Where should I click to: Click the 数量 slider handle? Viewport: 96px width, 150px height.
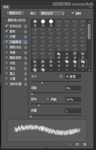tap(31, 117)
